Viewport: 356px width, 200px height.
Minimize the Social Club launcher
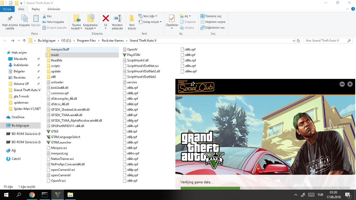[342, 84]
